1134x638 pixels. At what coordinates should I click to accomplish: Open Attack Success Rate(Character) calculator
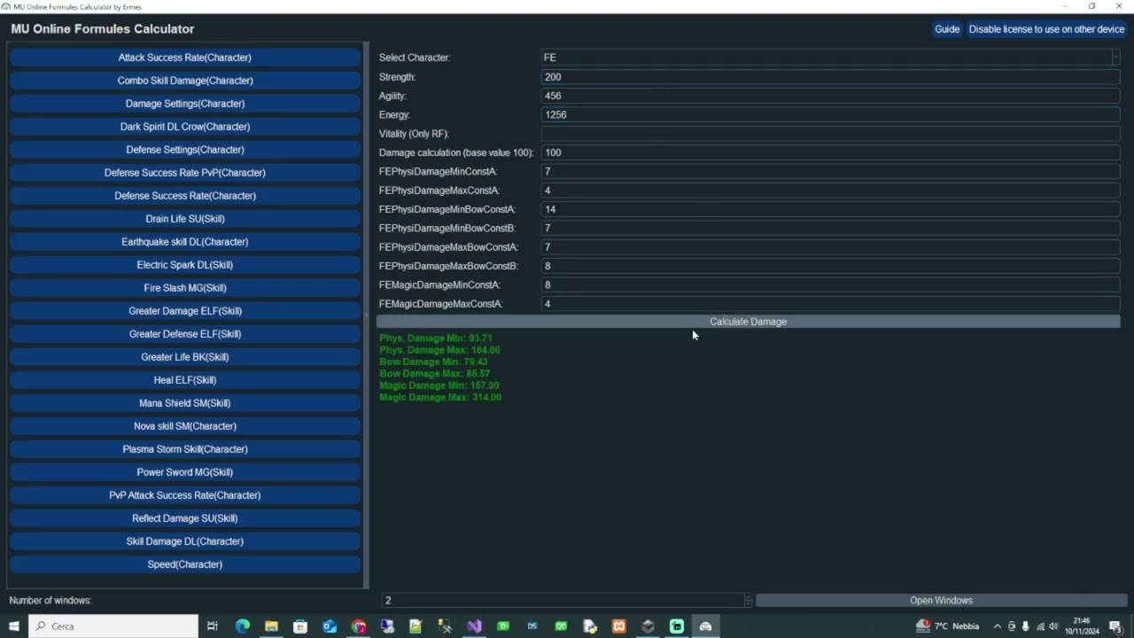[x=185, y=58]
